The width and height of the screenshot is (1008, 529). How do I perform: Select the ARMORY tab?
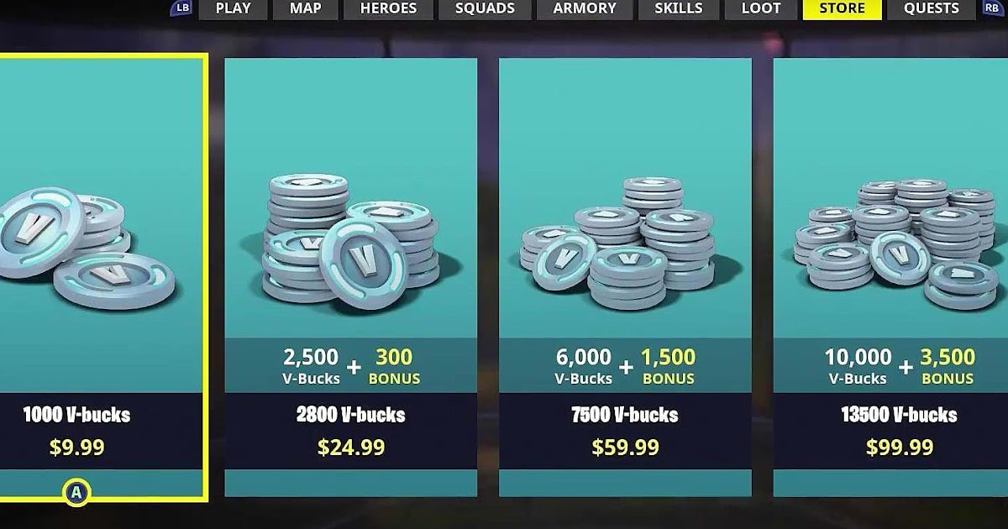tap(585, 9)
